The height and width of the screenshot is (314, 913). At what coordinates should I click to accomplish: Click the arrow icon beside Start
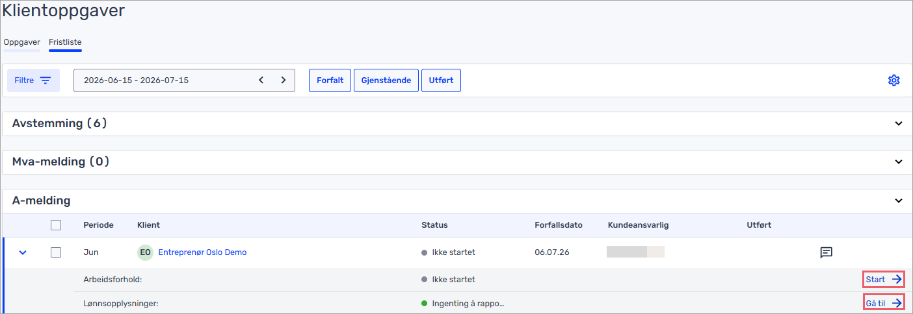897,280
